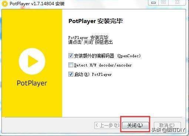Enable Detect H/W decoder/encoder checkbox
189x136 pixels.
[71, 65]
